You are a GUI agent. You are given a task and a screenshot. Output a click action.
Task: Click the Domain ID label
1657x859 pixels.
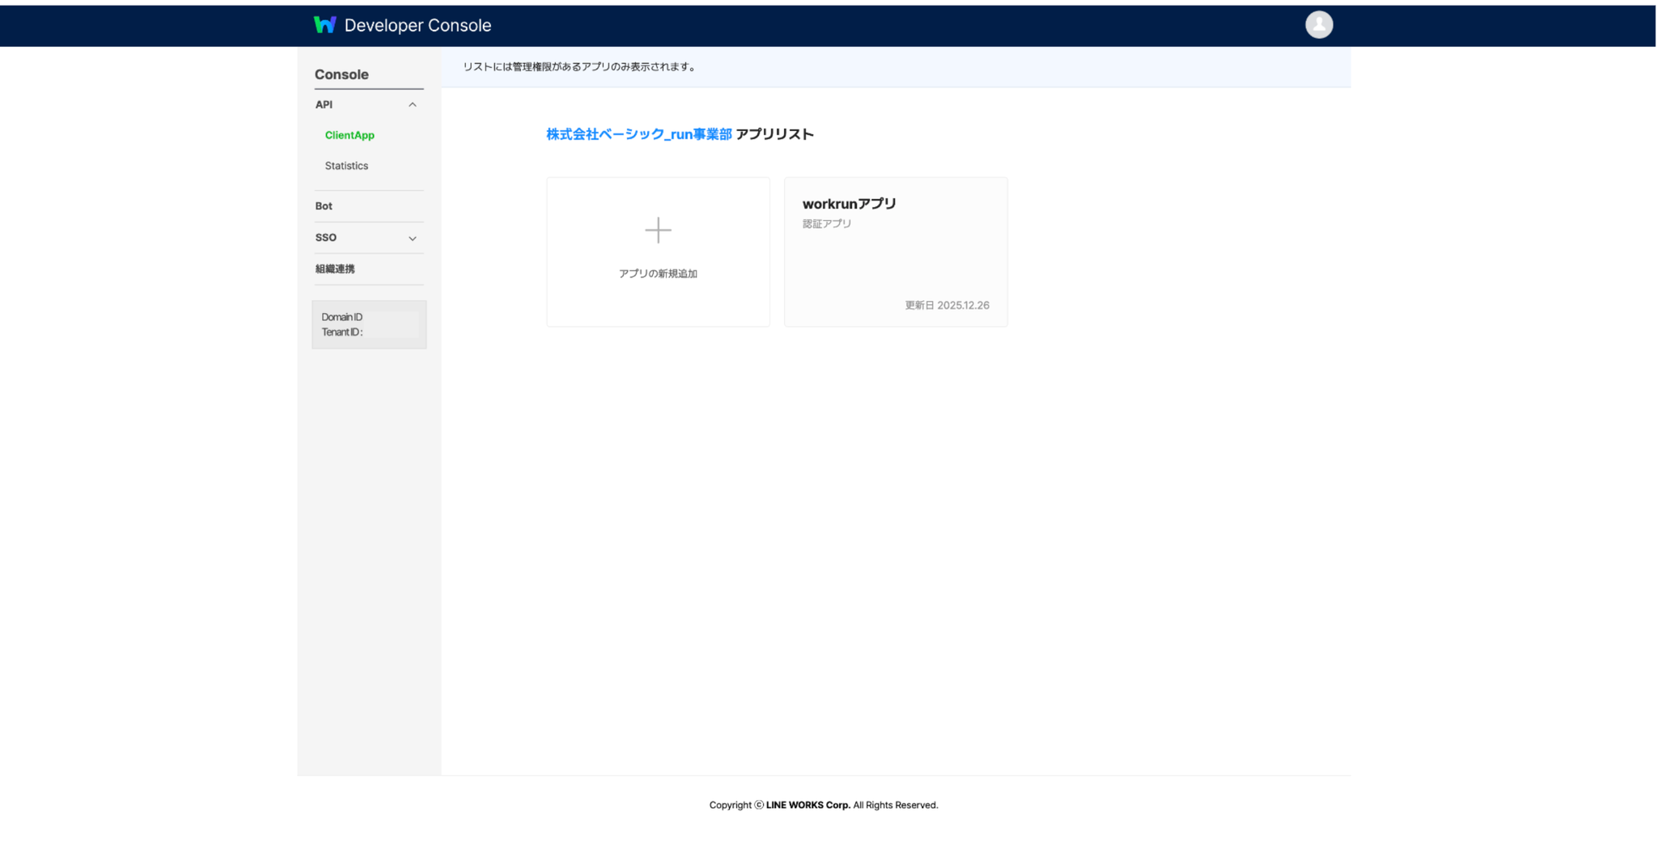click(341, 317)
